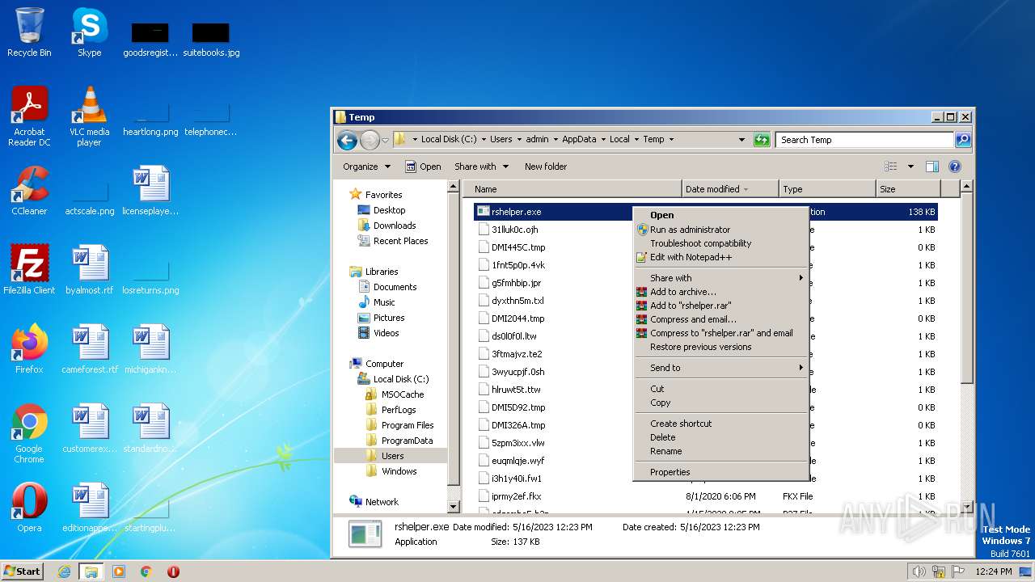
Task: Select Edit with Notepad++
Action: (x=720, y=257)
